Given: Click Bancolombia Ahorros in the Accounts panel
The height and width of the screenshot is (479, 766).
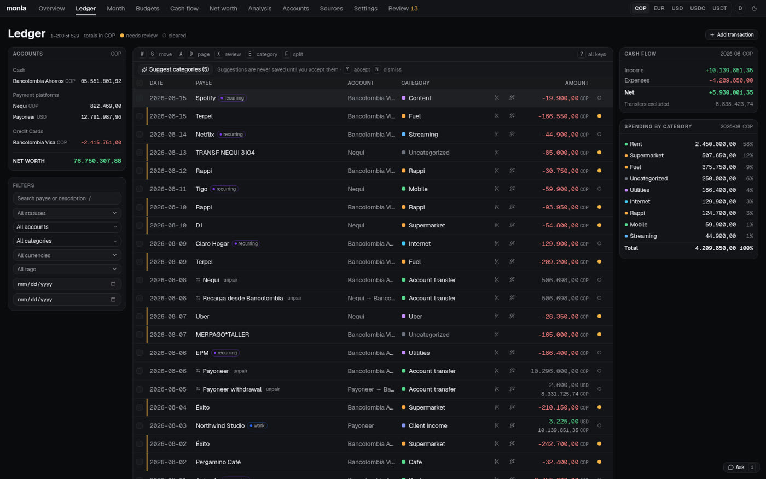Looking at the screenshot, I should [x=67, y=81].
